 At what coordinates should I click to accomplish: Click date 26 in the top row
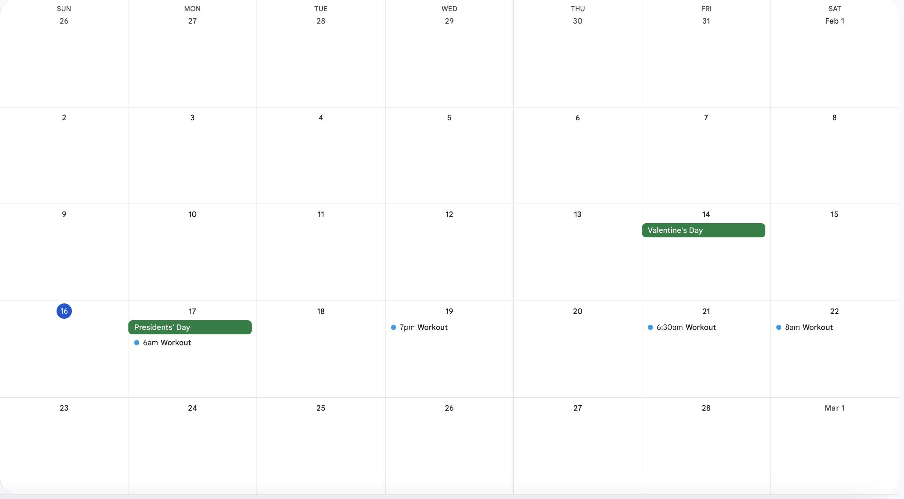tap(64, 21)
